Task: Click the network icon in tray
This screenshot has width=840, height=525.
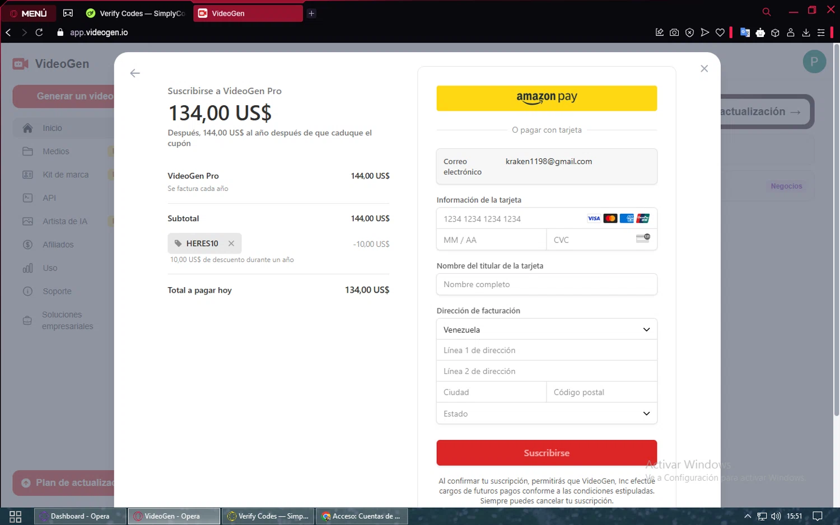Action: 762,516
